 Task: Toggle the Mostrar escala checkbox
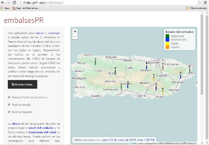pos(9,104)
